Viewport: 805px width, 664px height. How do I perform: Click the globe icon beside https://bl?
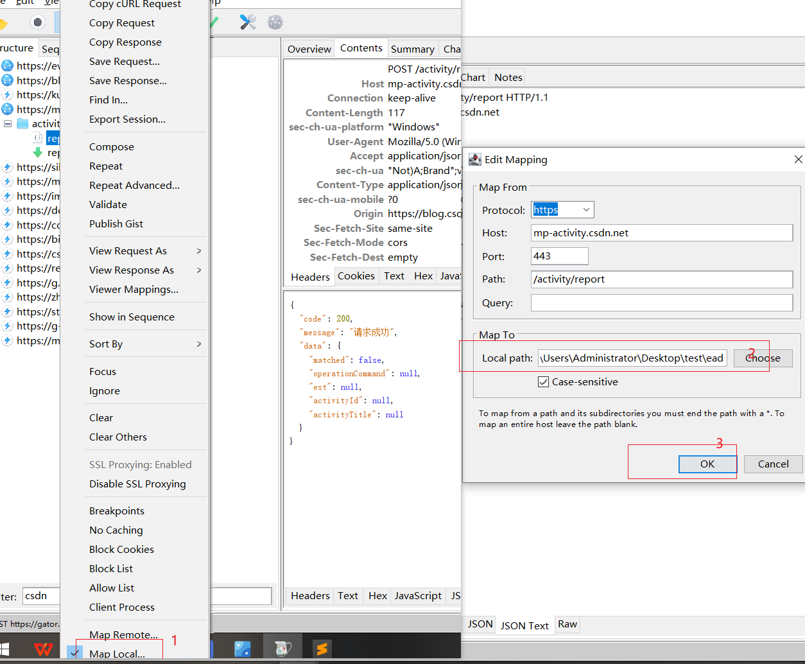click(7, 80)
